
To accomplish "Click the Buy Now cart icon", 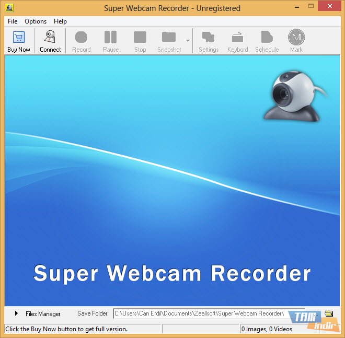I will point(19,37).
